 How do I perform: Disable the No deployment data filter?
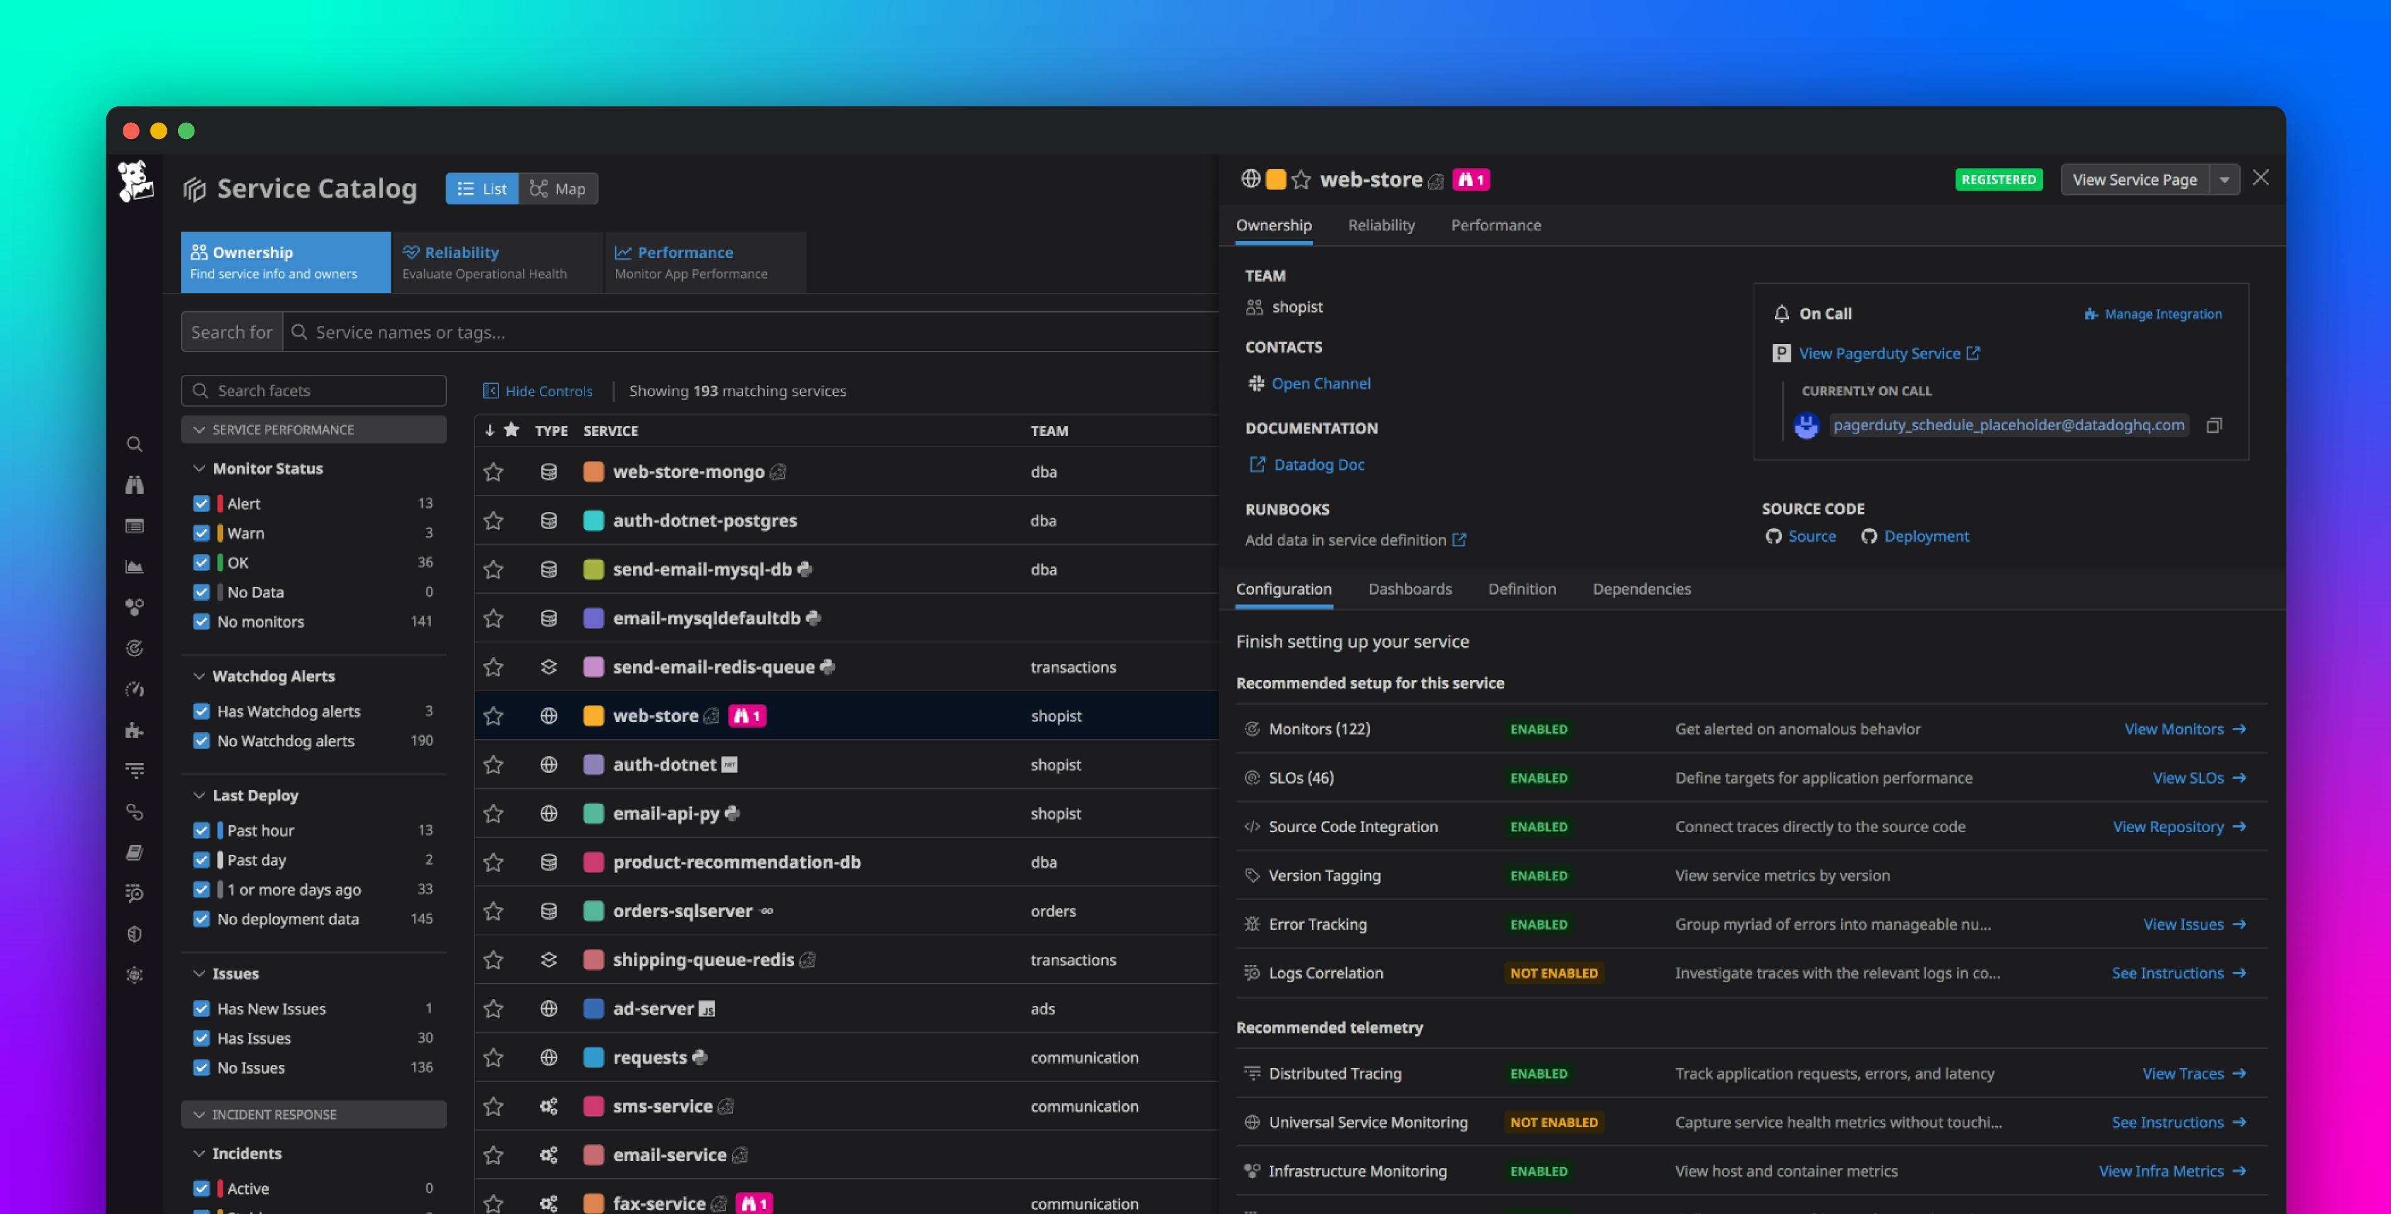[x=203, y=919]
